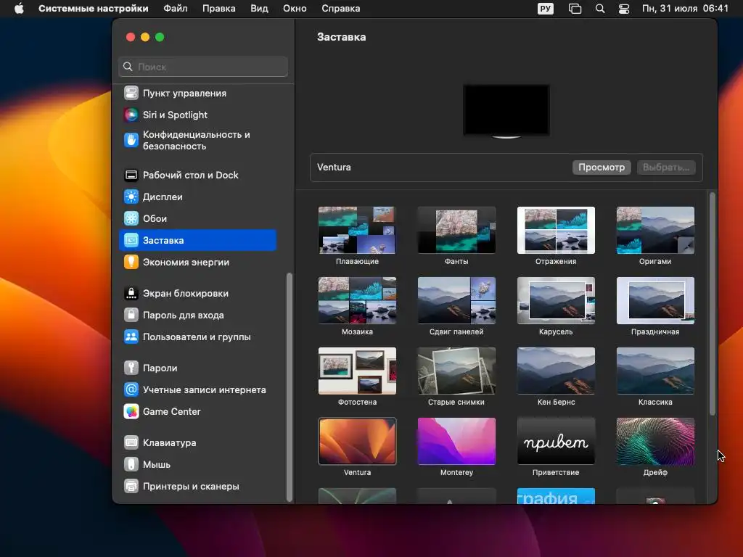This screenshot has width=743, height=557.
Task: Select the Плавающие screensaver thumbnail
Action: coord(357,230)
